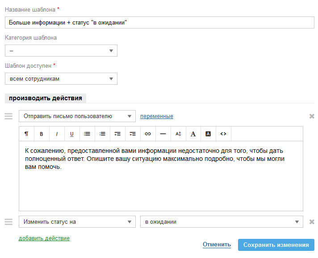318x258 pixels.
Task: Toggle underline formatting in the editor
Action: pyautogui.click(x=72, y=134)
